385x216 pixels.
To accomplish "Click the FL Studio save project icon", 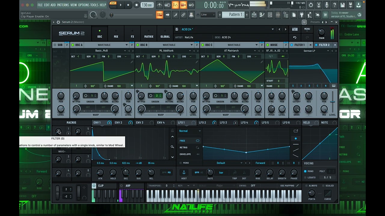I will click(343, 5).
